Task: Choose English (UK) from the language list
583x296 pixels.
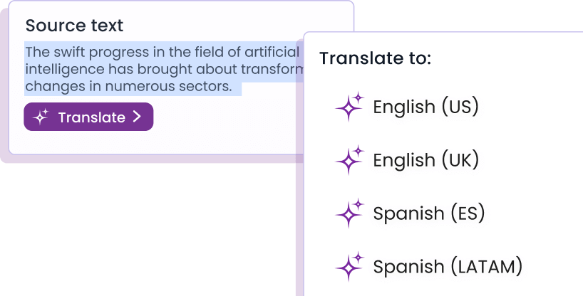Action: tap(425, 161)
